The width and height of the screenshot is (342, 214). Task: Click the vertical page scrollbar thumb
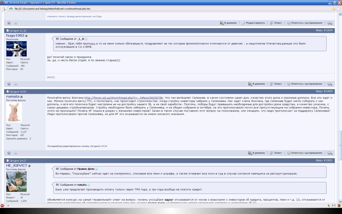(340, 138)
